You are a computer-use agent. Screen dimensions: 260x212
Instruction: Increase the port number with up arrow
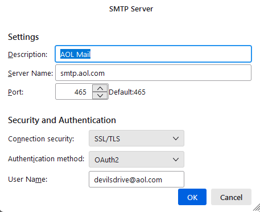click(100, 88)
